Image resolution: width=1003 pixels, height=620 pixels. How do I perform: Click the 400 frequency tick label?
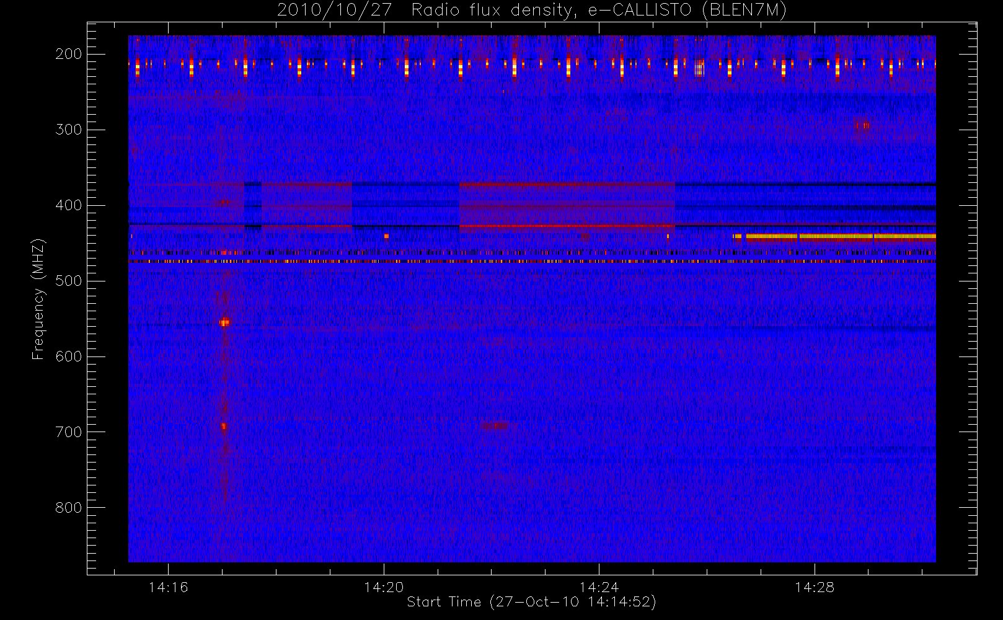(x=69, y=205)
